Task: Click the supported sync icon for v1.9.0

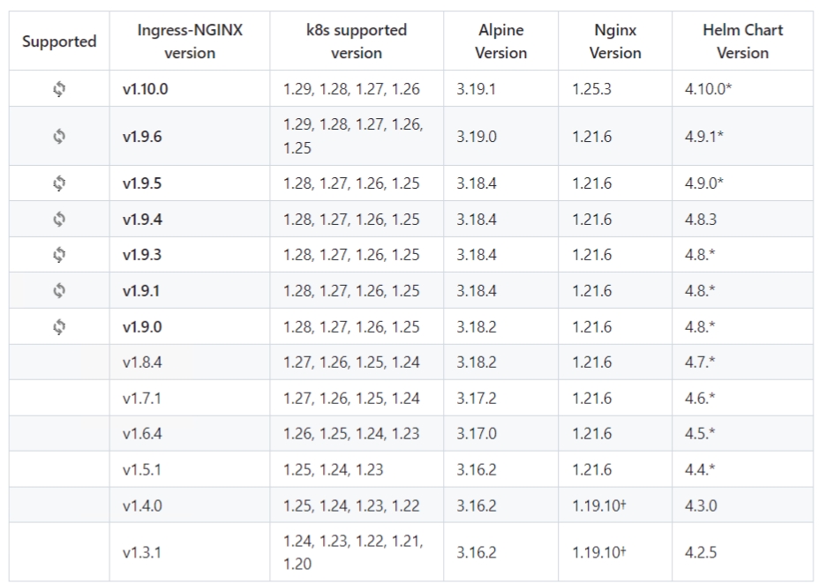Action: pyautogui.click(x=59, y=326)
